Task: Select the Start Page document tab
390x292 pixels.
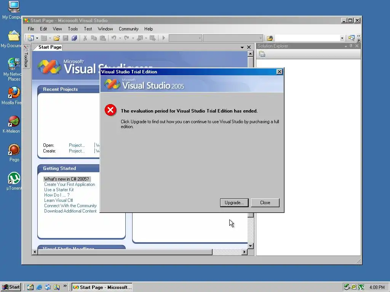Action: pyautogui.click(x=50, y=47)
